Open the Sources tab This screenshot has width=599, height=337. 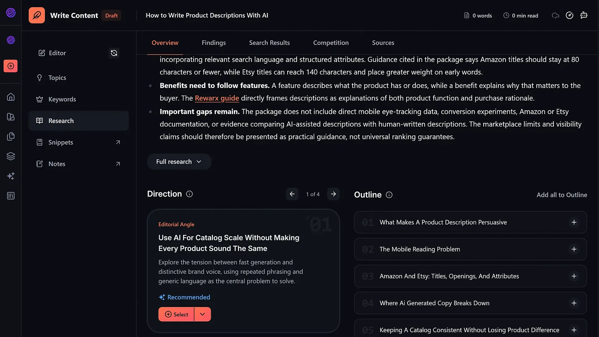(x=383, y=43)
